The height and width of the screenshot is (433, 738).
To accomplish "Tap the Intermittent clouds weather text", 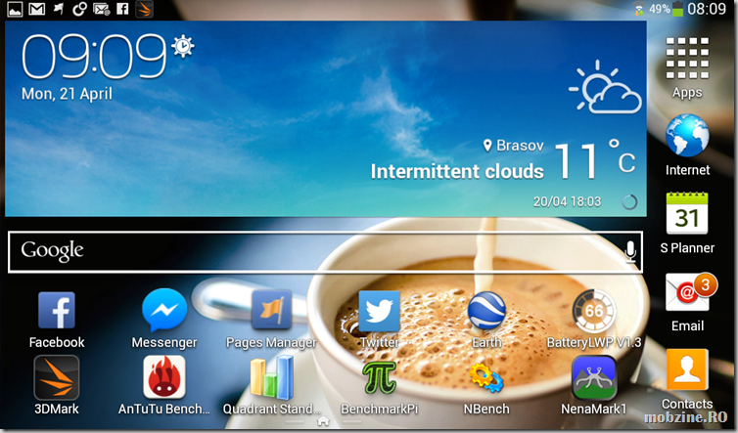I will tap(457, 172).
